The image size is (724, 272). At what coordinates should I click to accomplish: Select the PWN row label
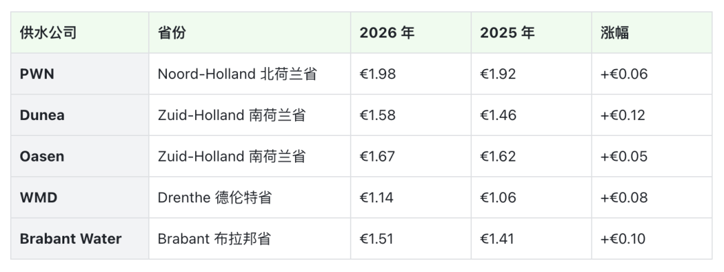(x=37, y=74)
